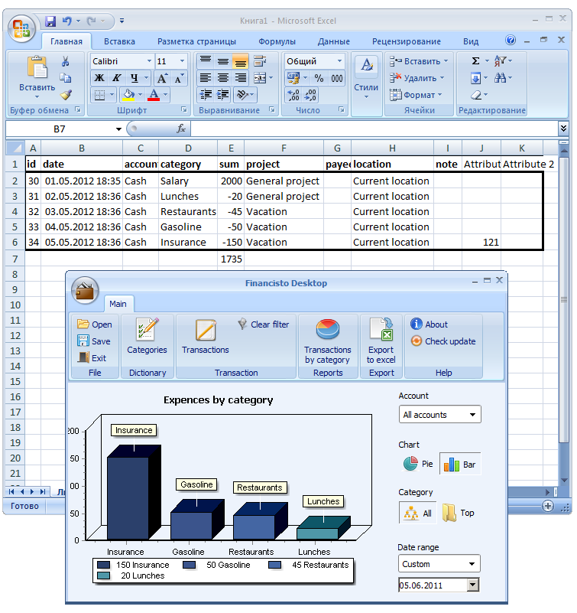Toggle left text alignment
This screenshot has width=577, height=613.
pyautogui.click(x=206, y=78)
